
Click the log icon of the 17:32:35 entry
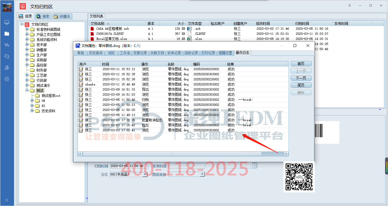click(81, 120)
